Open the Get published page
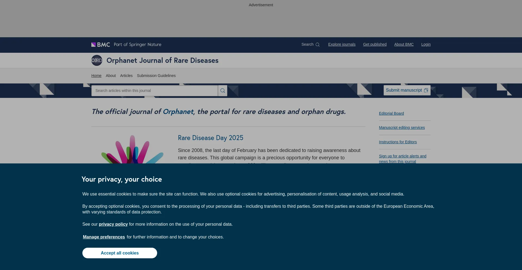The width and height of the screenshot is (522, 270). pyautogui.click(x=375, y=44)
